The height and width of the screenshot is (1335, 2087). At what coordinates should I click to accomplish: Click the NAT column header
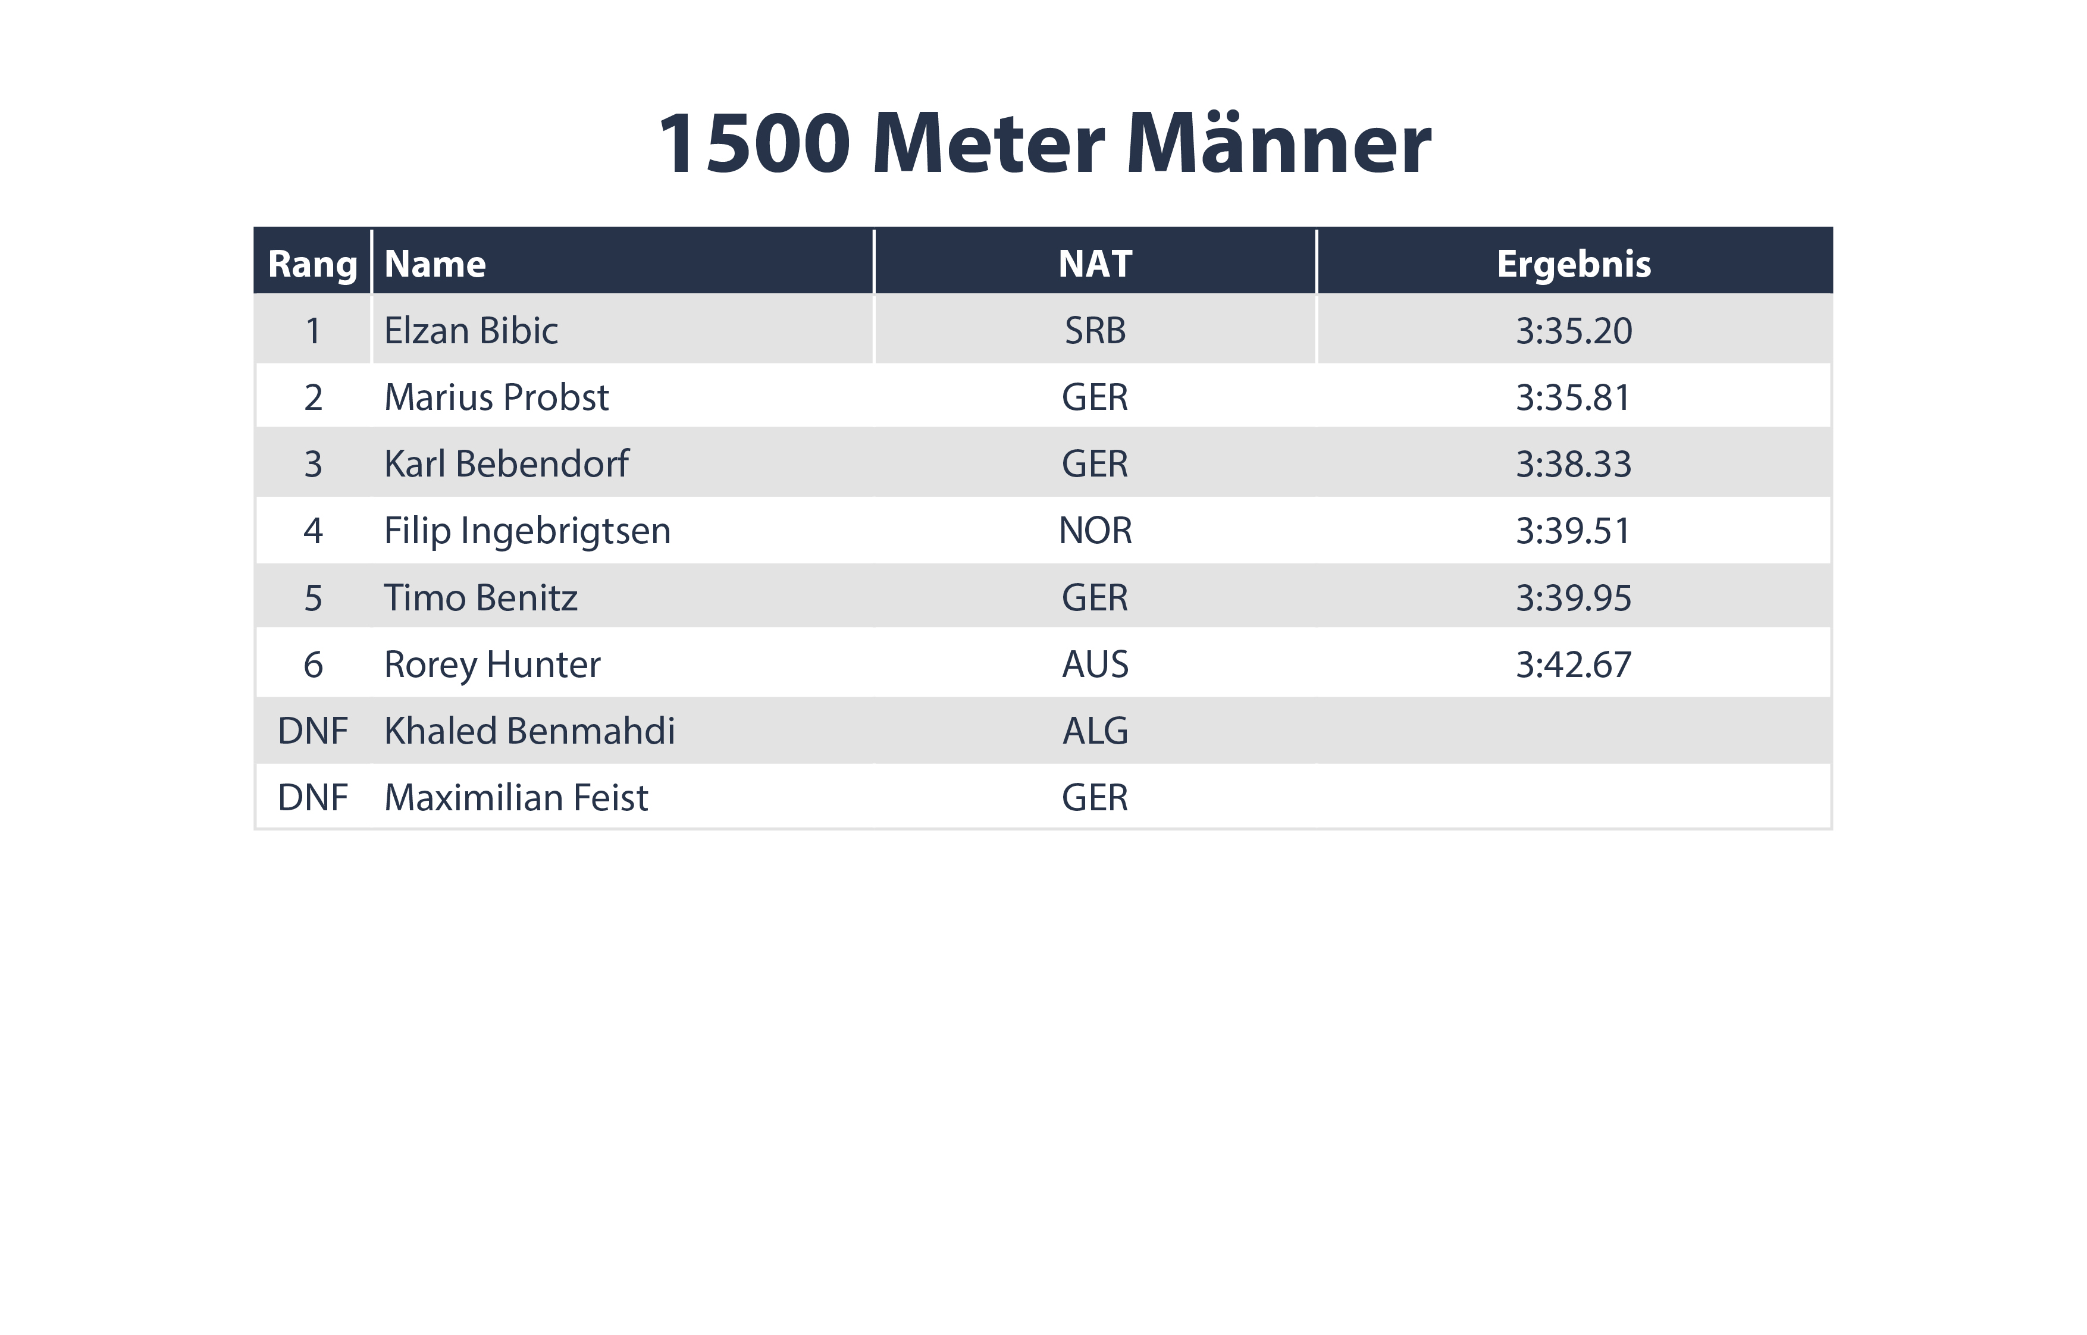pyautogui.click(x=1095, y=264)
